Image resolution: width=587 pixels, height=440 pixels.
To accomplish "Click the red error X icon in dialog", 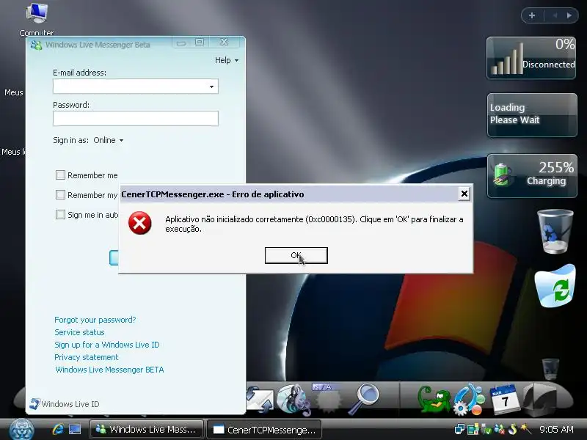I will (x=139, y=224).
